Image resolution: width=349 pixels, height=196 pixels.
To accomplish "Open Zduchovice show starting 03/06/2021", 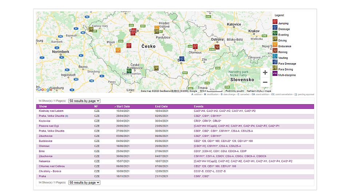I will coord(46,136).
